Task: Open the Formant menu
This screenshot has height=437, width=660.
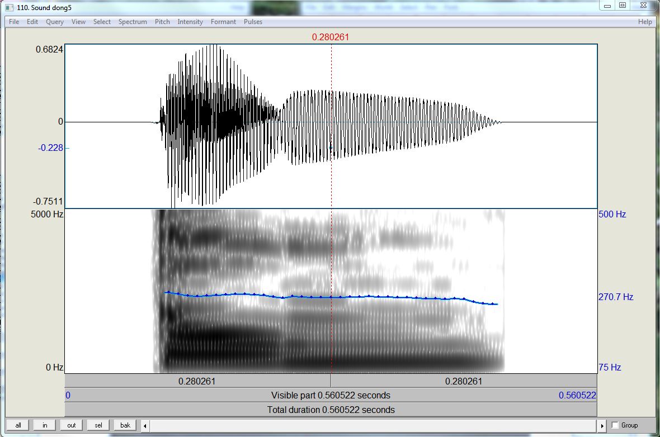Action: 223,22
